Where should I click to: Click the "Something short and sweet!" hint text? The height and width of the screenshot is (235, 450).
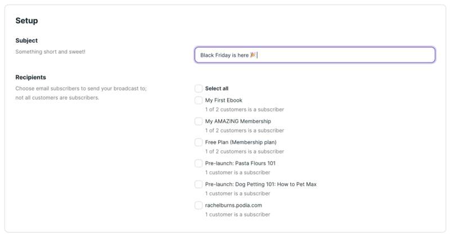pos(50,52)
